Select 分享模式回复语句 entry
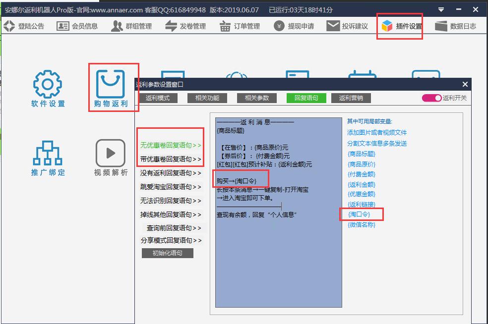 click(171, 240)
